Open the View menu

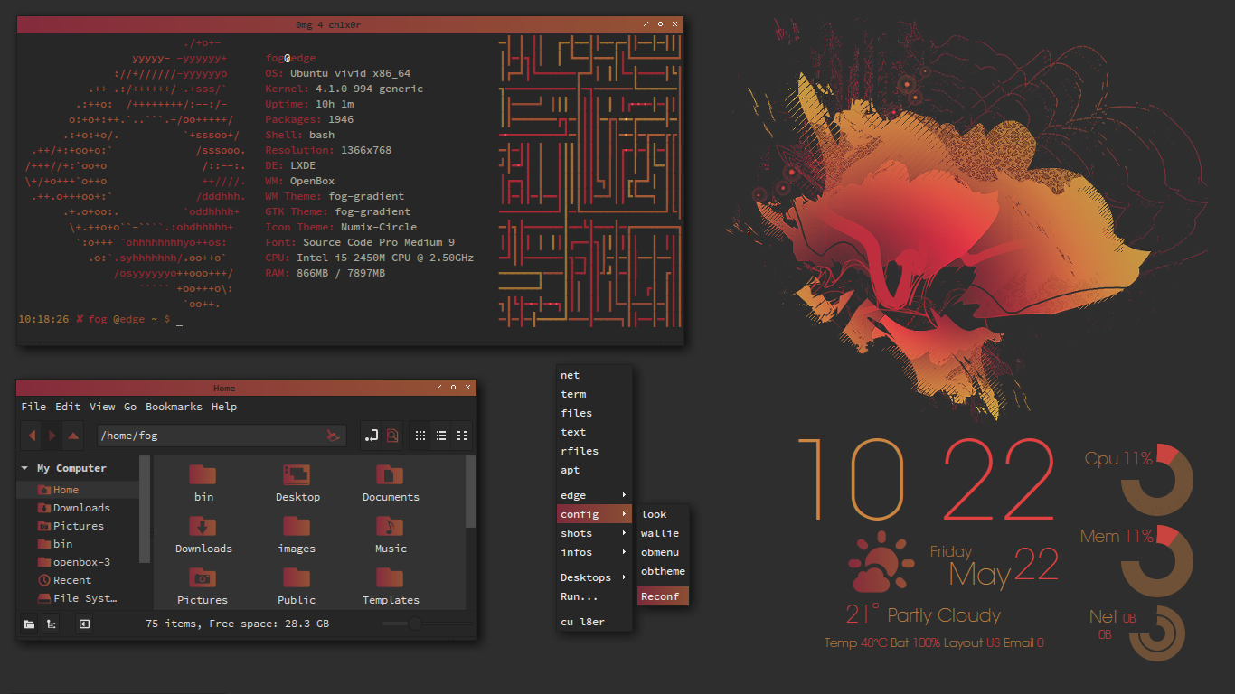(102, 407)
